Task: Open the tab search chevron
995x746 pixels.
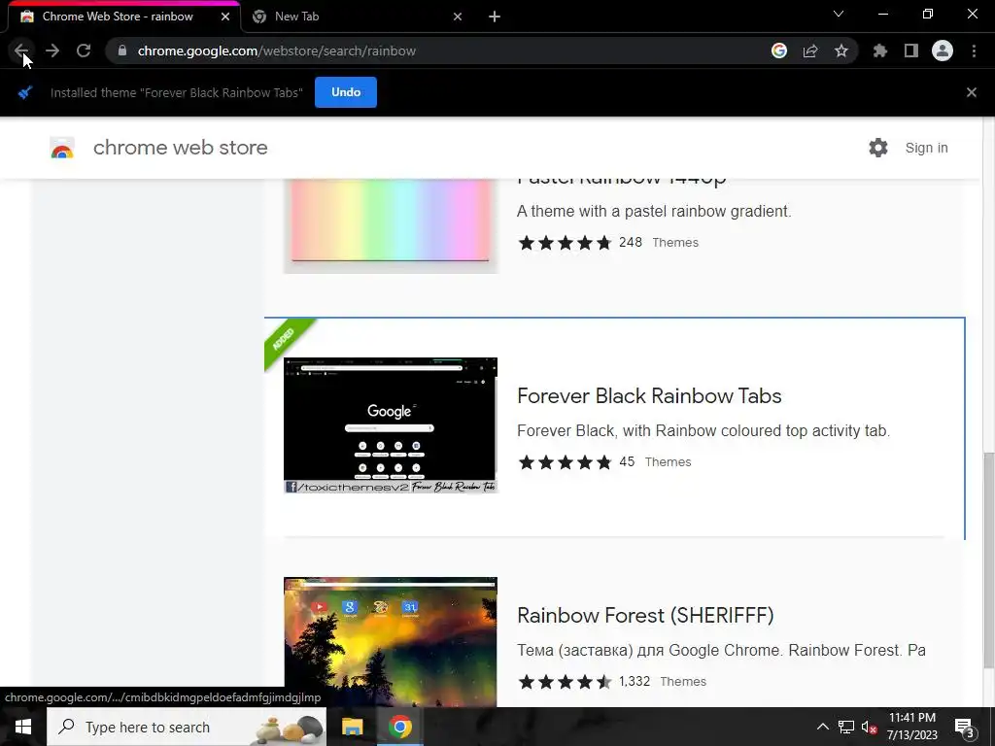Action: click(x=839, y=14)
